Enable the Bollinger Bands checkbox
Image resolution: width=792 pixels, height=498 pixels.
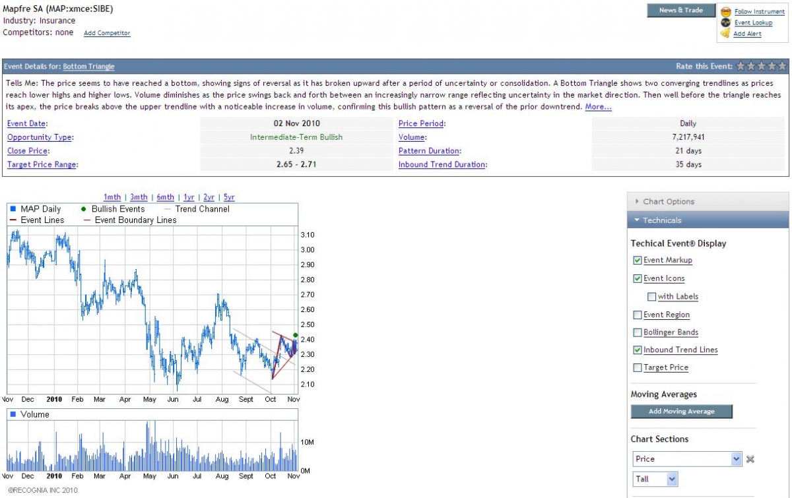coord(638,332)
